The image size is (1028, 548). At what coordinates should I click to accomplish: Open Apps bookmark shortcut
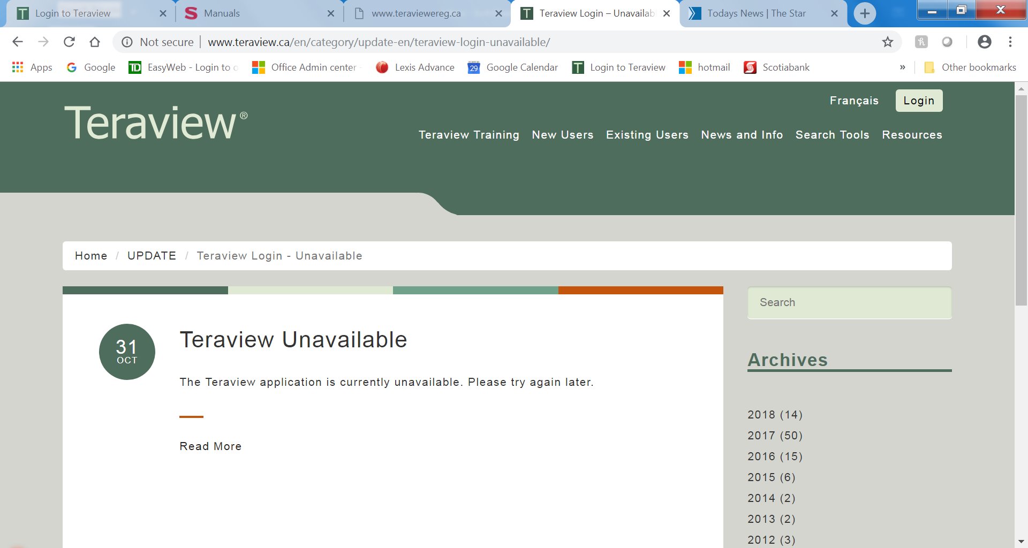click(x=32, y=67)
